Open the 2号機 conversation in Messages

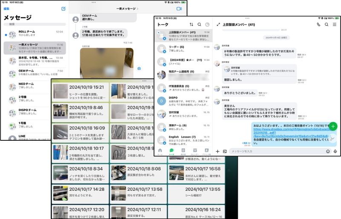click(27, 100)
